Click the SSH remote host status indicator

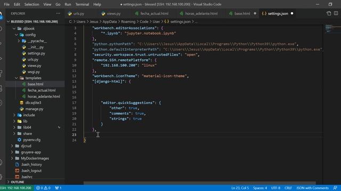point(17,188)
